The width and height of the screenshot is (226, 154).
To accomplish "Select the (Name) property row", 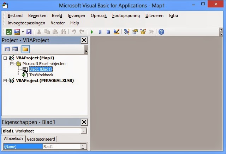I will pos(23,147).
